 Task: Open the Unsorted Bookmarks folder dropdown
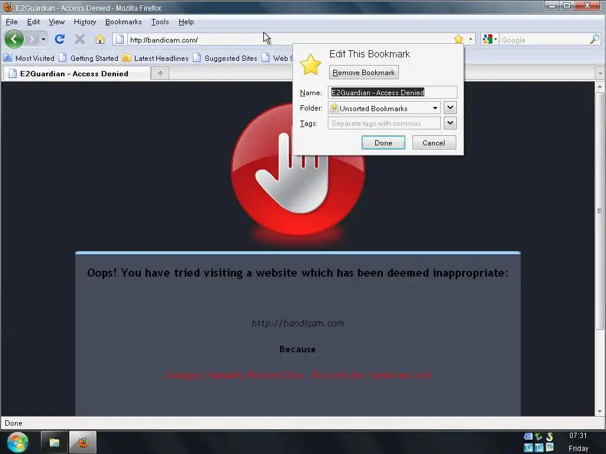click(x=384, y=108)
